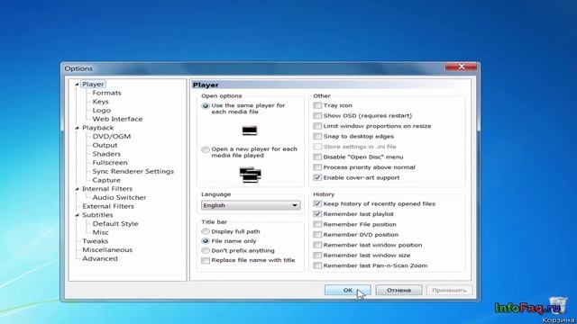This screenshot has height=324, width=577.
Task: Uncheck 'Keep history of recently opened files'
Action: pos(317,203)
